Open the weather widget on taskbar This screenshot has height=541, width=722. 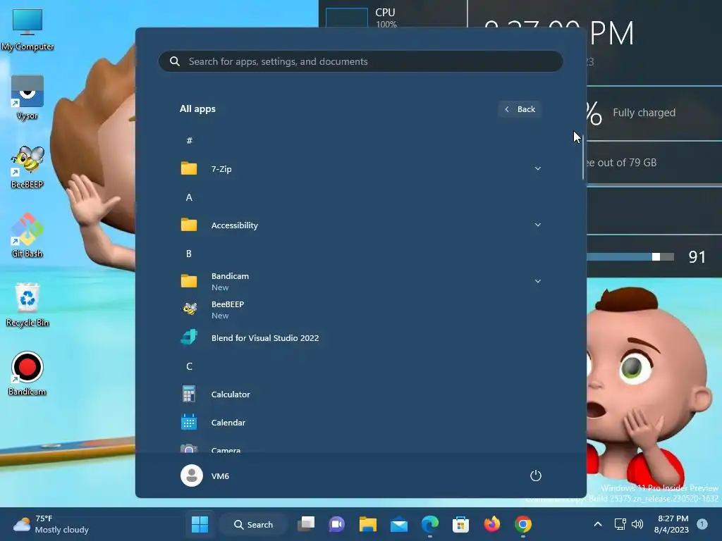pyautogui.click(x=51, y=524)
